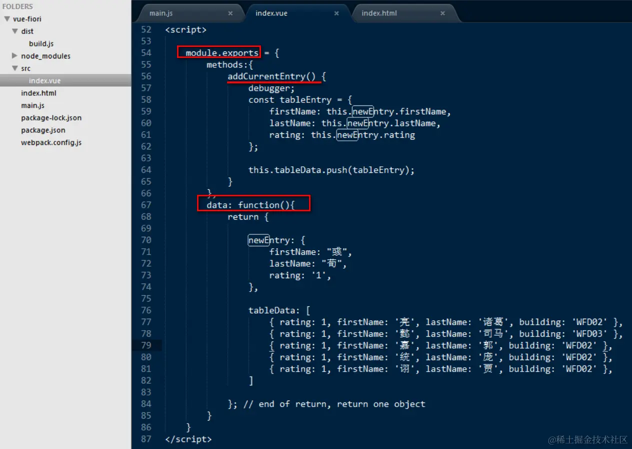The height and width of the screenshot is (449, 632).
Task: Click 'tableData: [' on line 76
Action: pyautogui.click(x=279, y=310)
